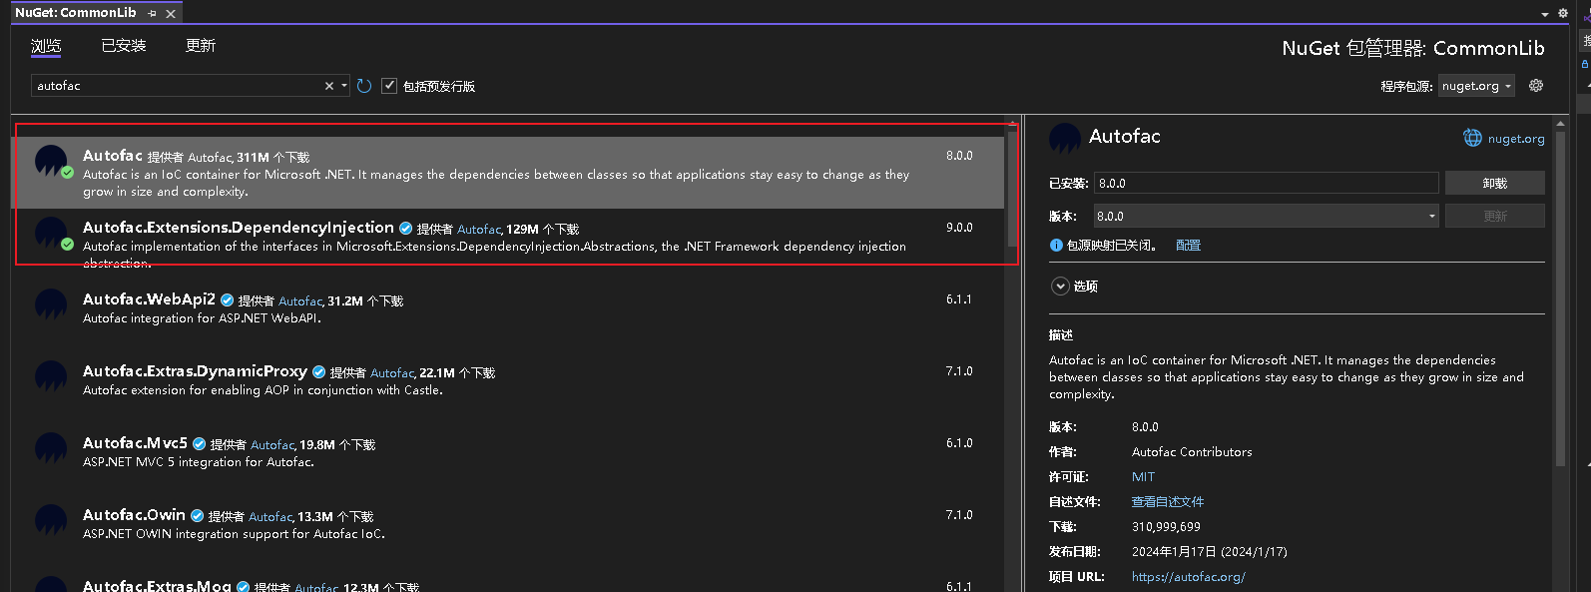Image resolution: width=1591 pixels, height=592 pixels.
Task: Refresh the package search results
Action: 364,86
